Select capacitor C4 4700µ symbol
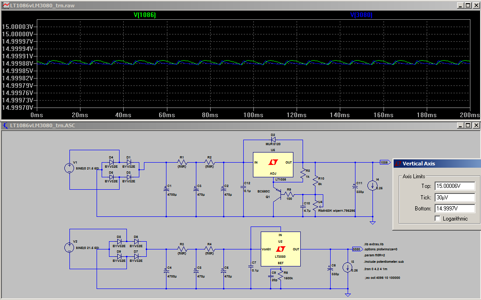This screenshot has height=300, width=481. click(166, 271)
